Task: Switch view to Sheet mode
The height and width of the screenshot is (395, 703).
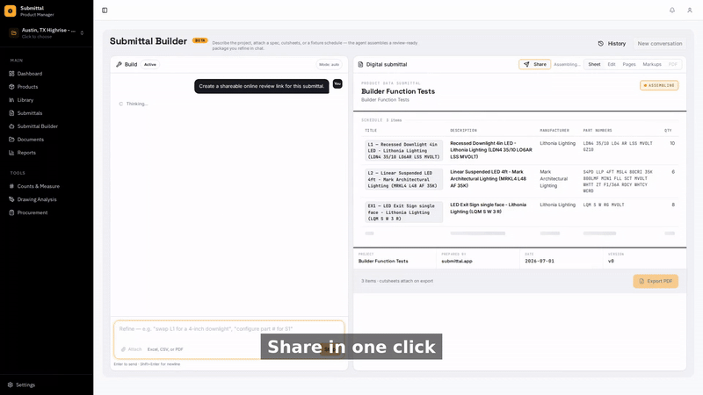Action: pos(594,64)
